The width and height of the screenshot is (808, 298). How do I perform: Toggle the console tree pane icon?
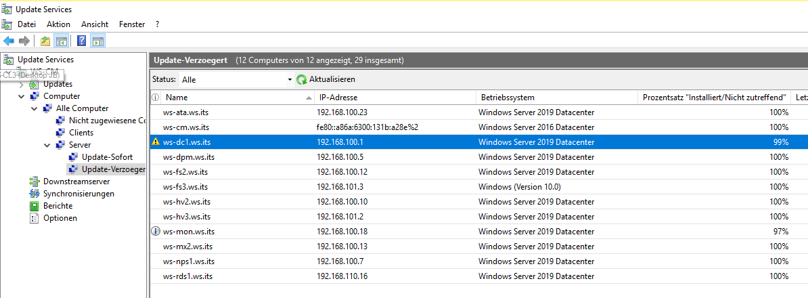point(62,41)
